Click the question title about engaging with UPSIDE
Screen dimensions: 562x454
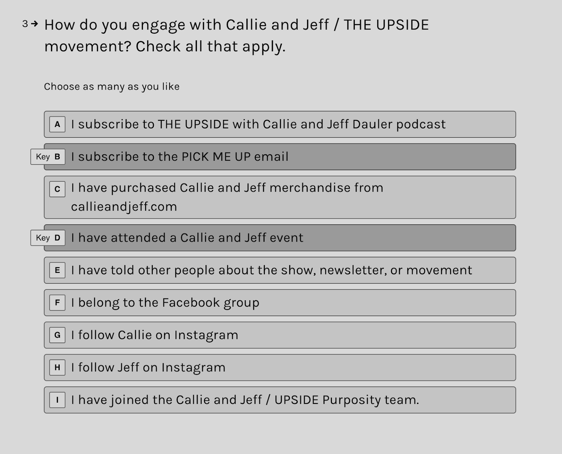click(236, 36)
